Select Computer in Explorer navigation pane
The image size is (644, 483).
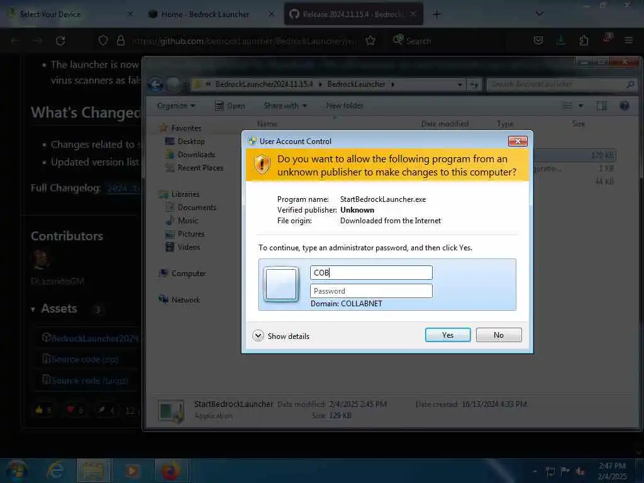pyautogui.click(x=188, y=274)
